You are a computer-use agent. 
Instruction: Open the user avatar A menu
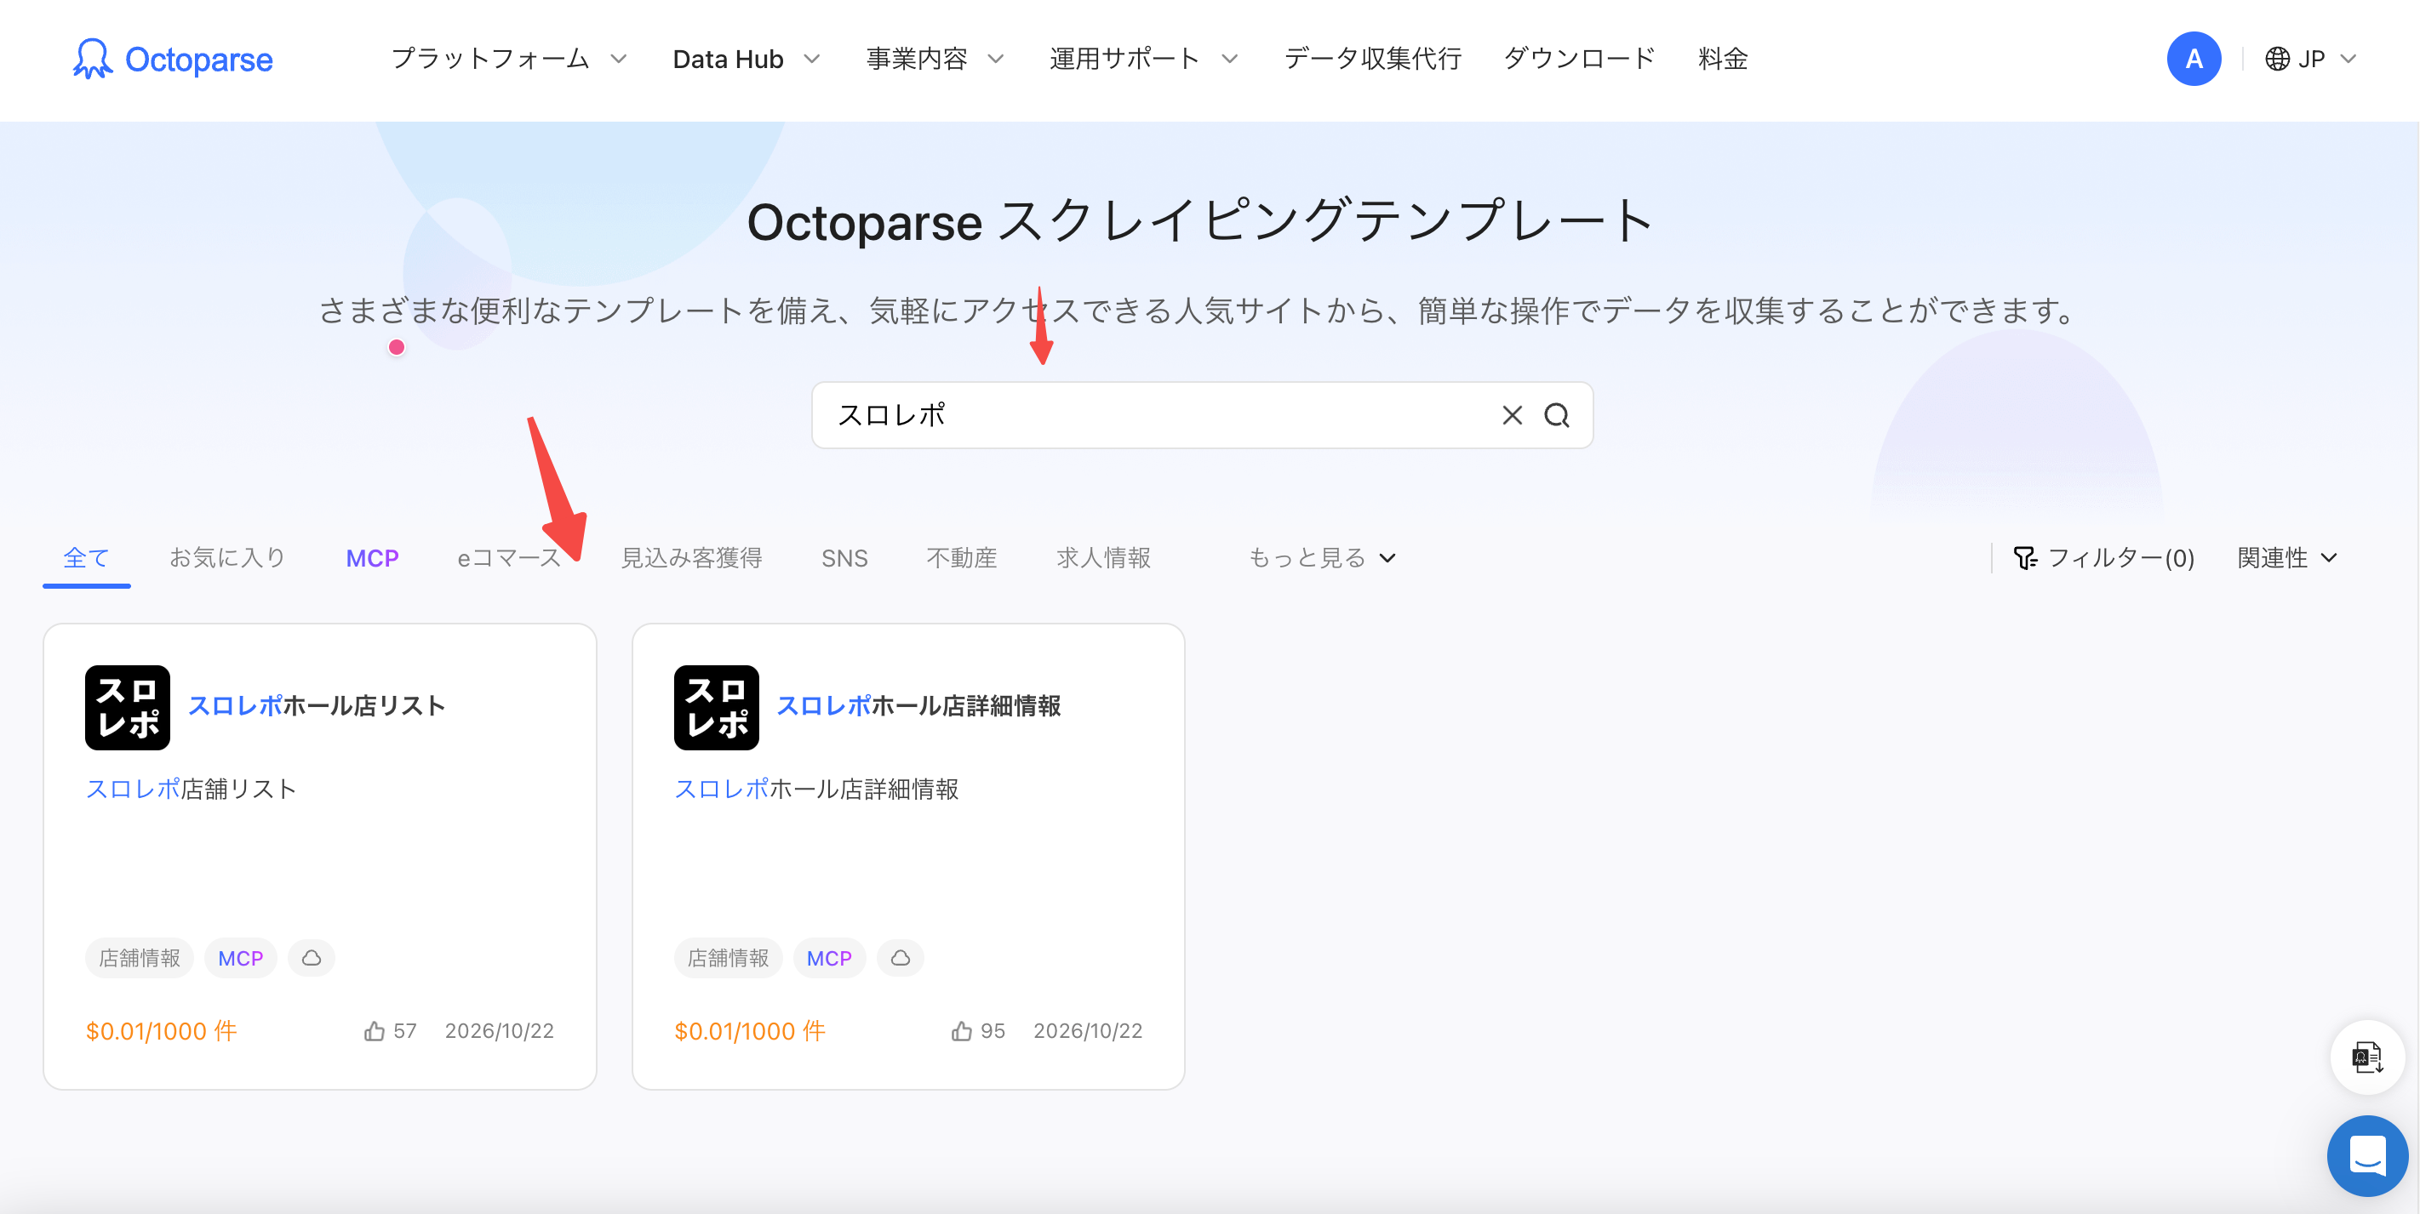coord(2194,58)
